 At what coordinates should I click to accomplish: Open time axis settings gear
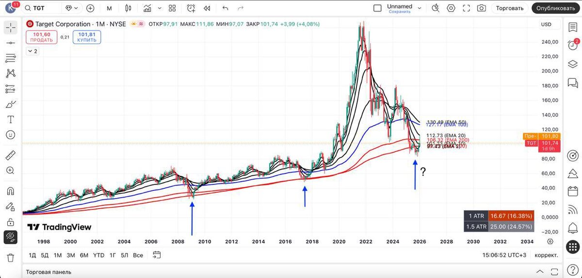pyautogui.click(x=550, y=241)
